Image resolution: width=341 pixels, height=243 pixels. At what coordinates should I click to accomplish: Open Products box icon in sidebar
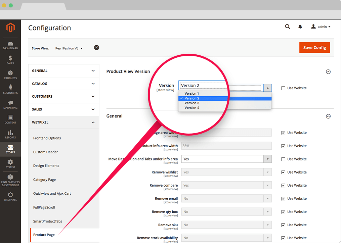click(10, 73)
